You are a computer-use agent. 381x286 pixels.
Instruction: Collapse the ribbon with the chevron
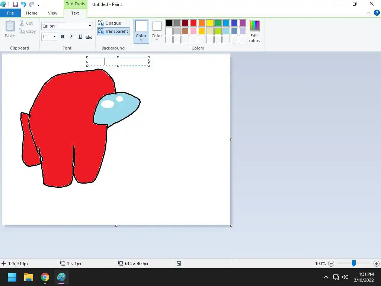[369, 13]
